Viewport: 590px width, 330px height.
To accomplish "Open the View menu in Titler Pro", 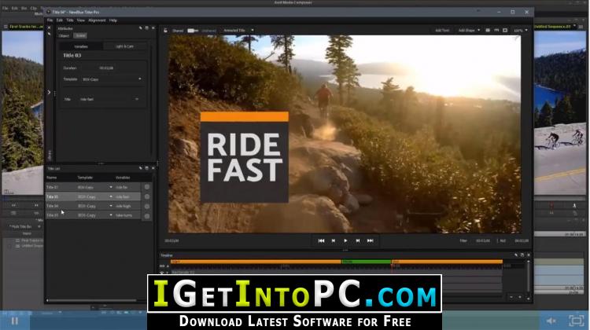I will tap(80, 20).
